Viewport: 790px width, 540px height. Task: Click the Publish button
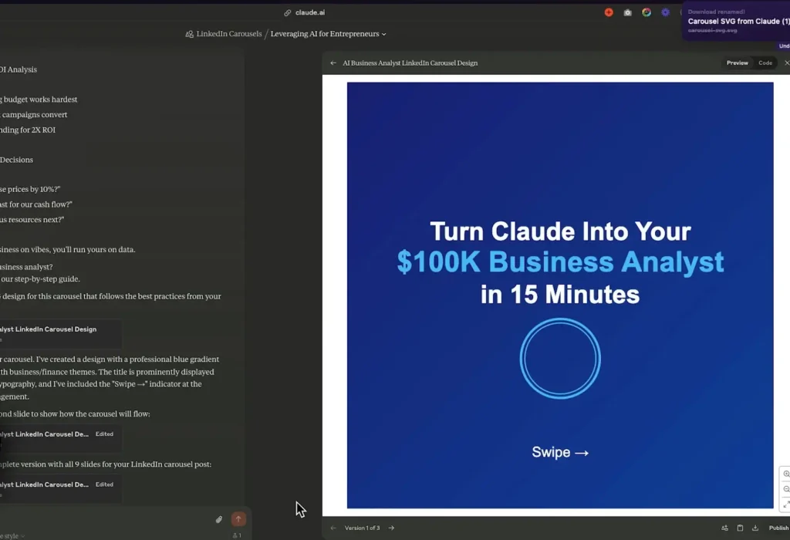[779, 528]
